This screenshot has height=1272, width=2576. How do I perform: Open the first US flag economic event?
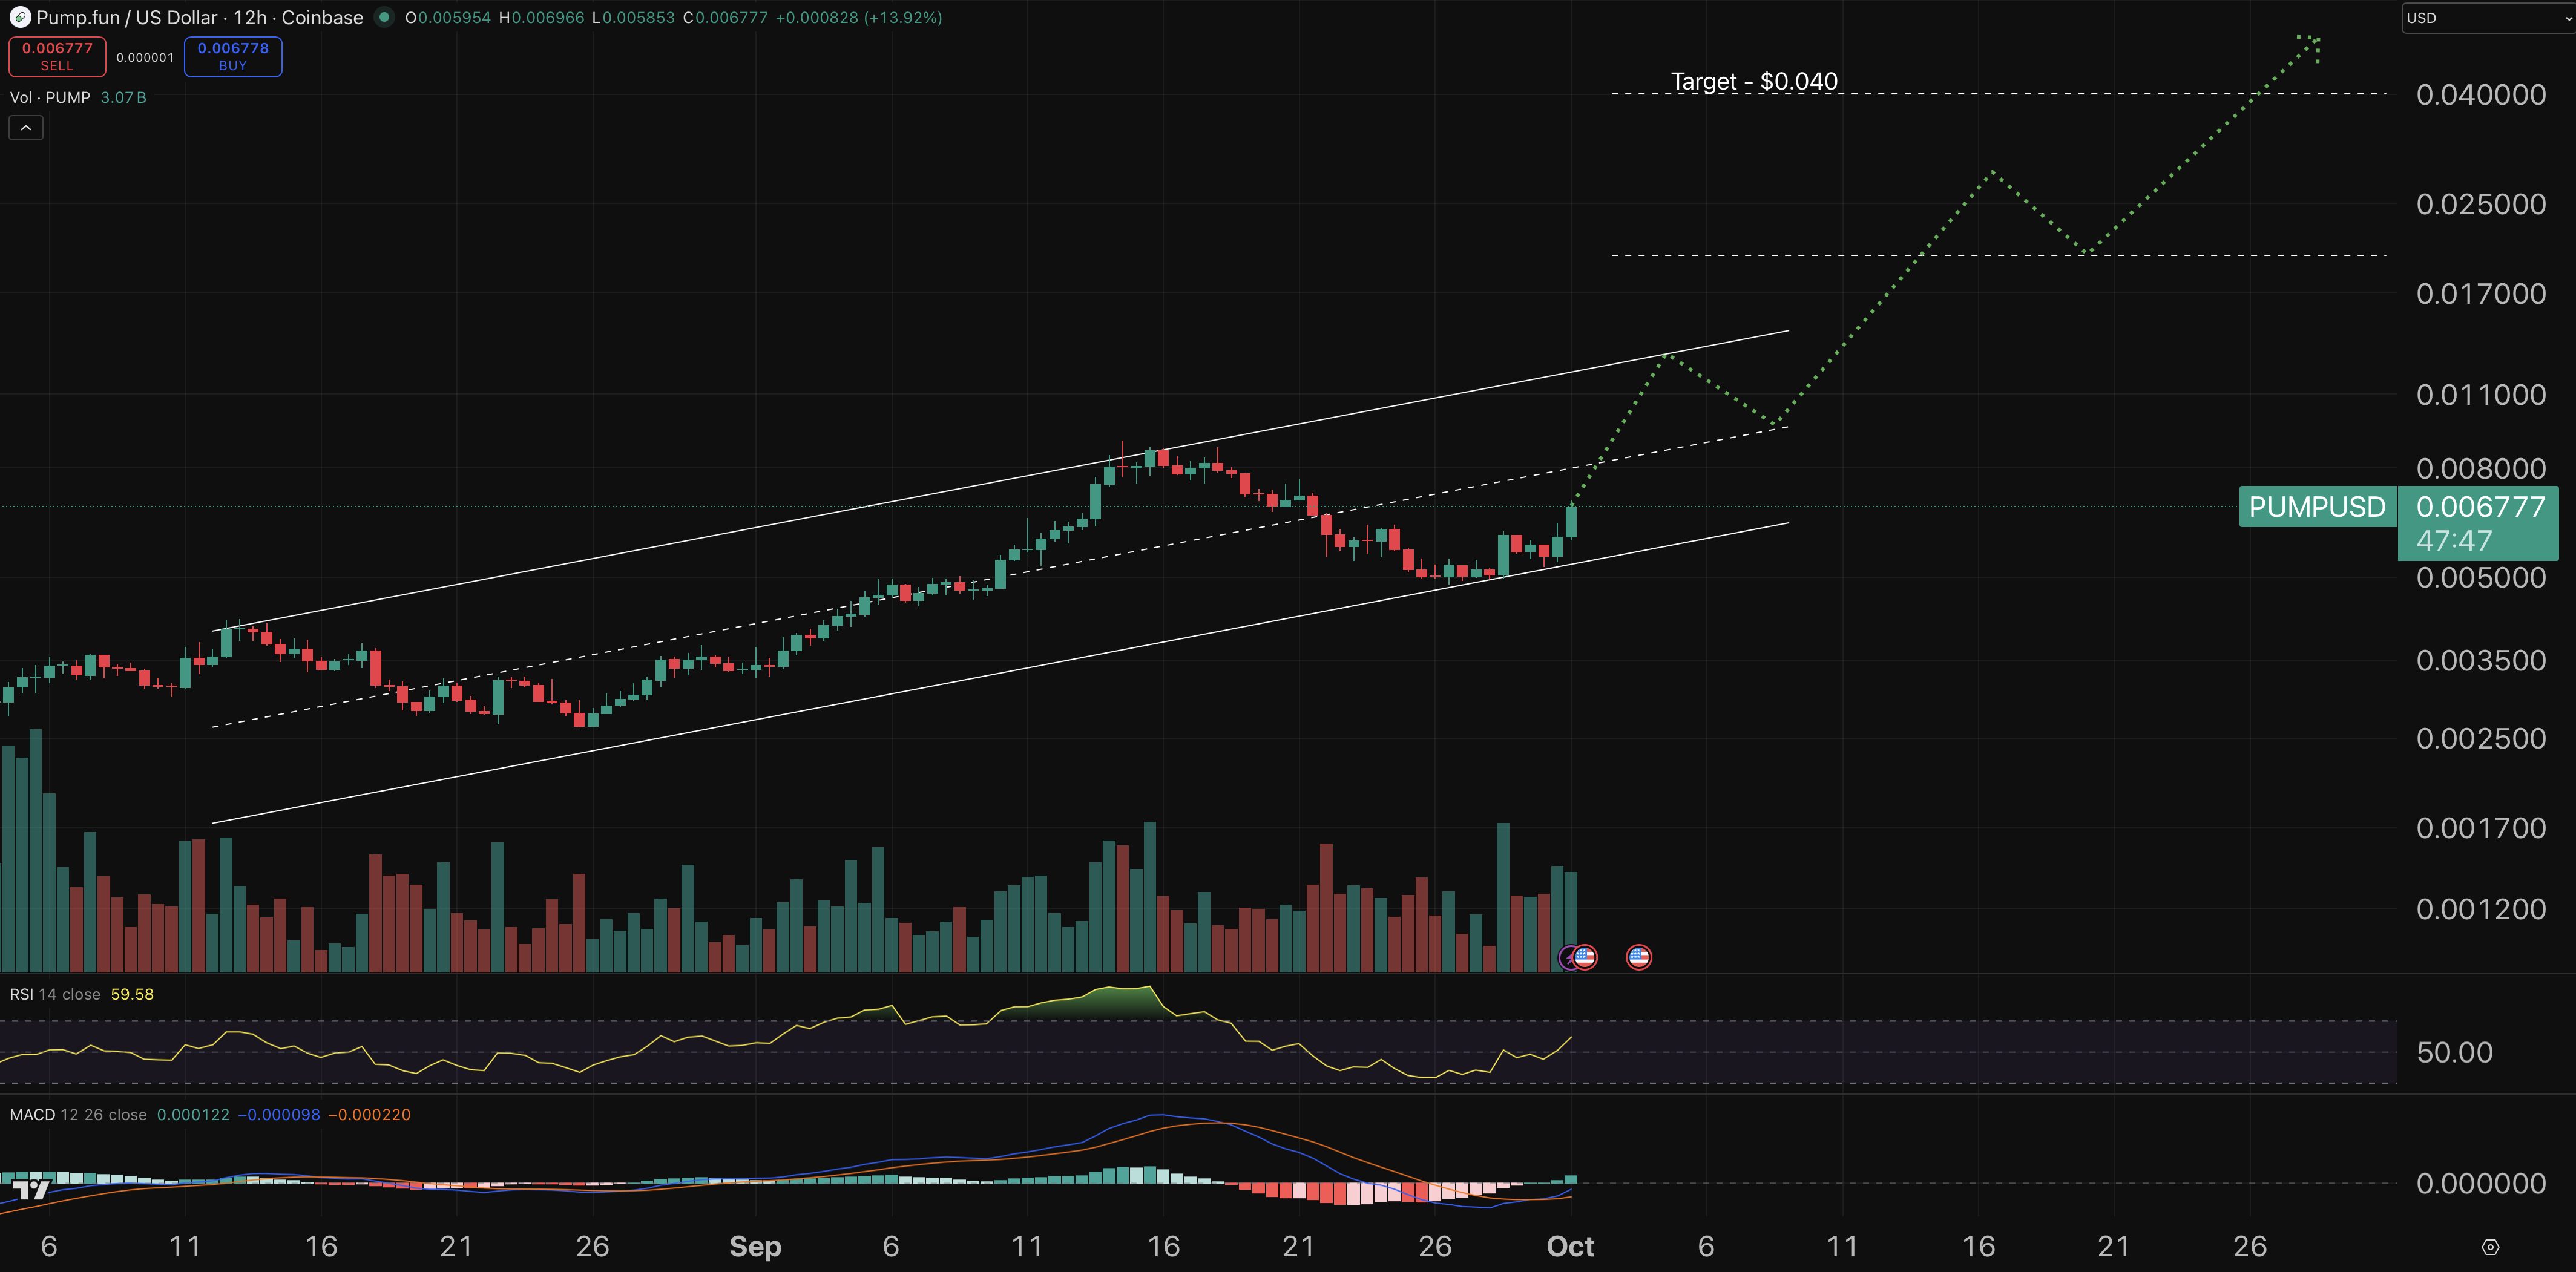point(1585,957)
